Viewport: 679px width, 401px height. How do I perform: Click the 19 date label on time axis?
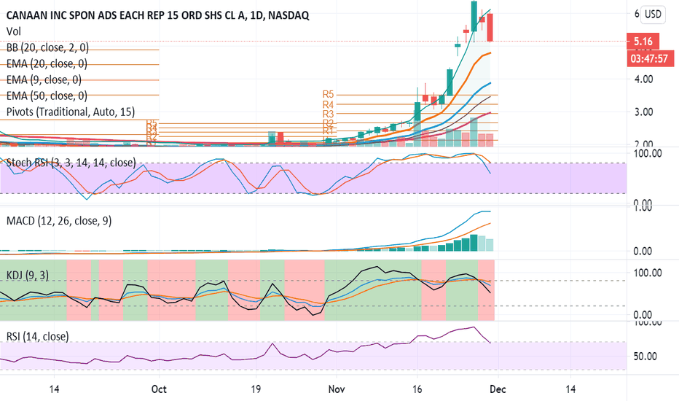(256, 389)
